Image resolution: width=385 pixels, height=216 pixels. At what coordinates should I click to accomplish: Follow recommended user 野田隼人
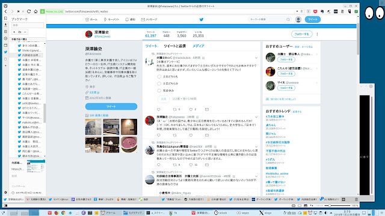pyautogui.click(x=286, y=59)
